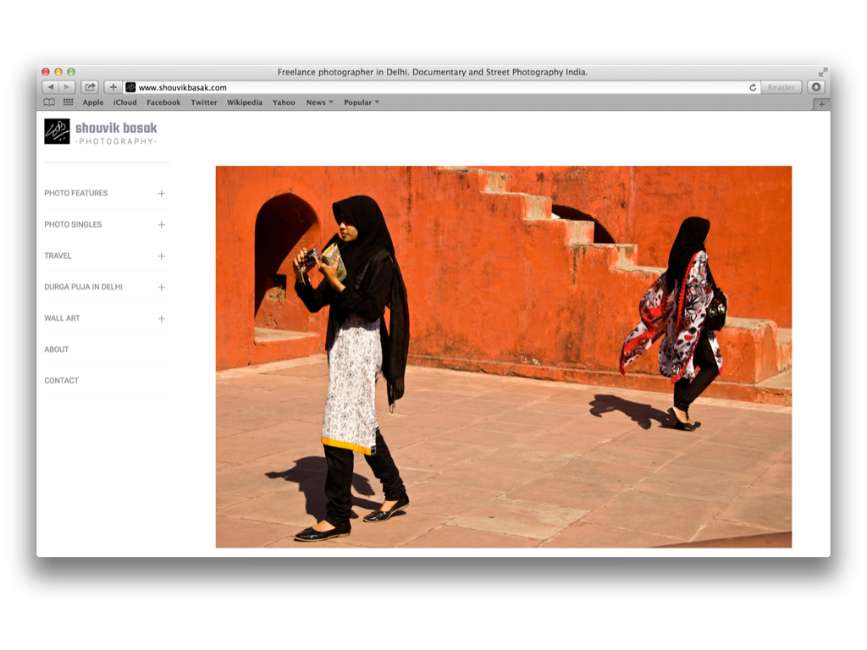Open the Twitter bookmark
Viewport: 867px width, 650px height.
pyautogui.click(x=204, y=102)
